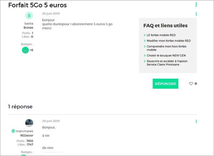Show the +6 additional badges
The image size is (214, 156).
pos(31,50)
